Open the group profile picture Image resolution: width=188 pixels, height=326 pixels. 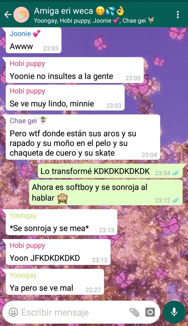point(21,15)
